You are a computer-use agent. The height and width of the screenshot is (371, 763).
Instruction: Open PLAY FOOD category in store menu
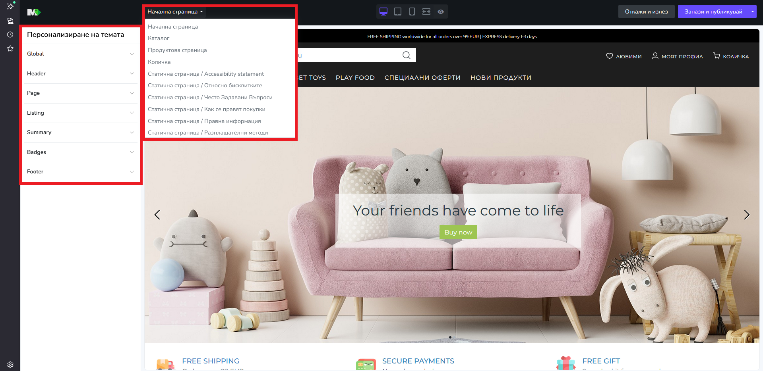point(355,77)
